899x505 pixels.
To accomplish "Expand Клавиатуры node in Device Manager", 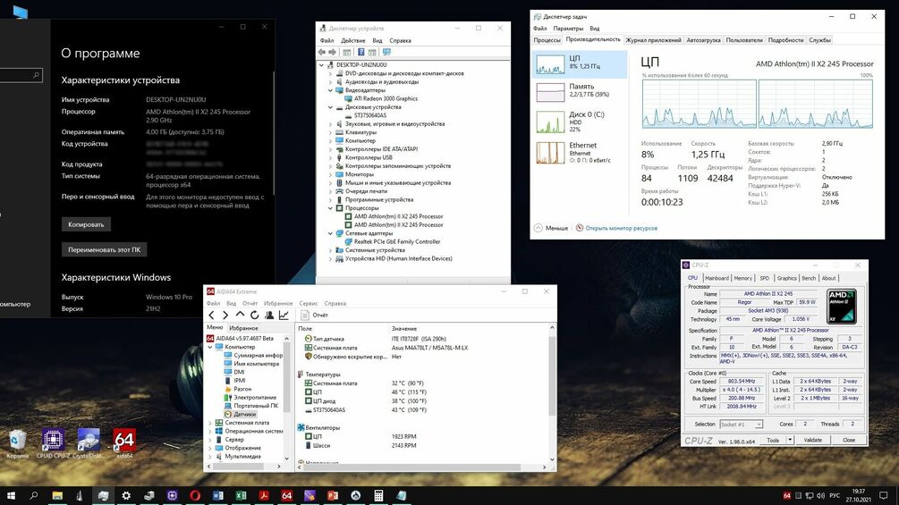I will click(x=330, y=132).
